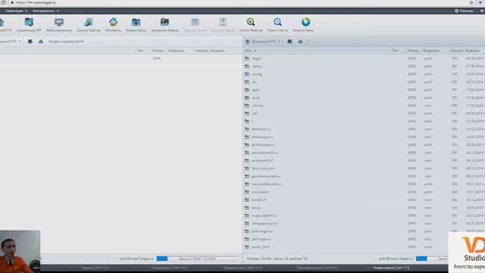This screenshot has width=485, height=273.
Task: Open Помощь help menu
Action: click(464, 11)
